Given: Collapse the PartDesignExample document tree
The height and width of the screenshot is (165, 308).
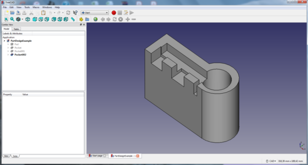Looking at the screenshot, I should click(x=4, y=41).
